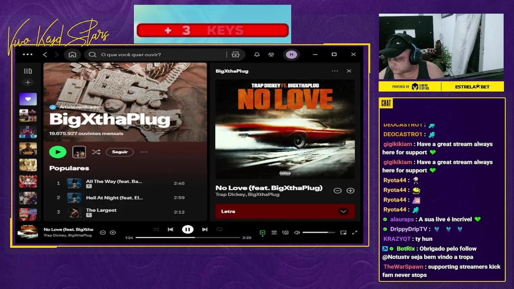
Task: Enable shuffle on the artist page
Action: click(x=96, y=152)
